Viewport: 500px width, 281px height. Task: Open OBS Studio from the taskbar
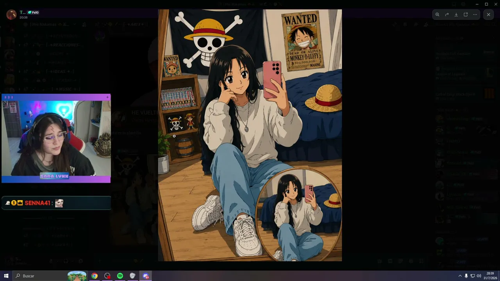click(107, 276)
